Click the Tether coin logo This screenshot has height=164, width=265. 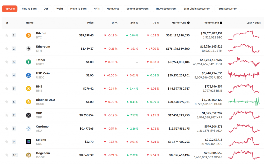coord(28,62)
